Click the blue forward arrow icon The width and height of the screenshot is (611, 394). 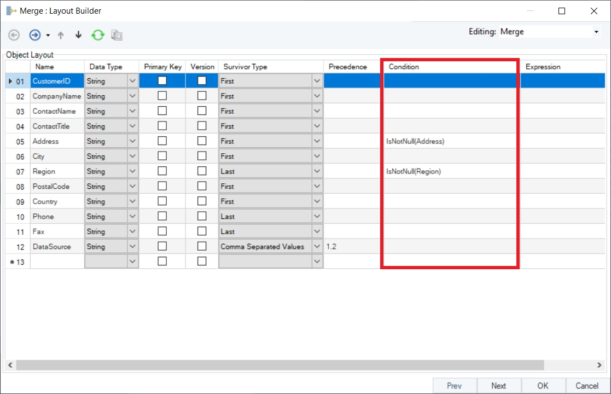coord(34,35)
